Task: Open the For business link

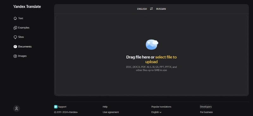Action: [207, 112]
